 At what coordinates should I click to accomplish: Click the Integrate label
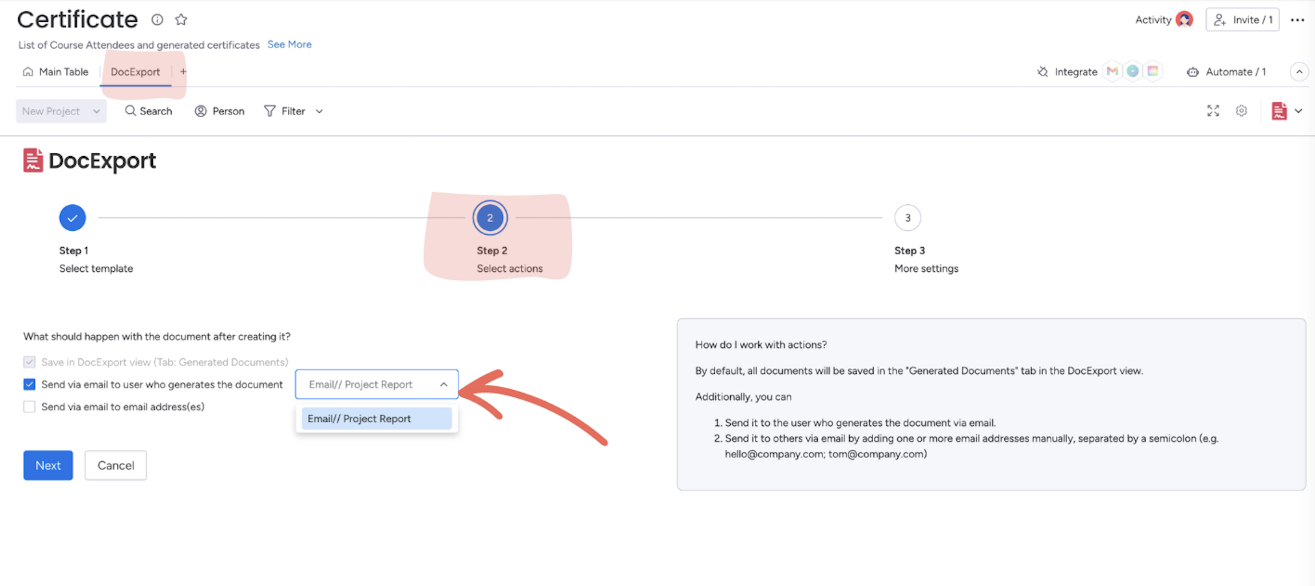1076,72
